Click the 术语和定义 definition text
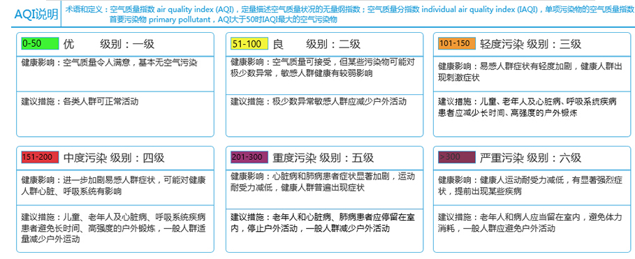The width and height of the screenshot is (635, 259). pyautogui.click(x=349, y=10)
